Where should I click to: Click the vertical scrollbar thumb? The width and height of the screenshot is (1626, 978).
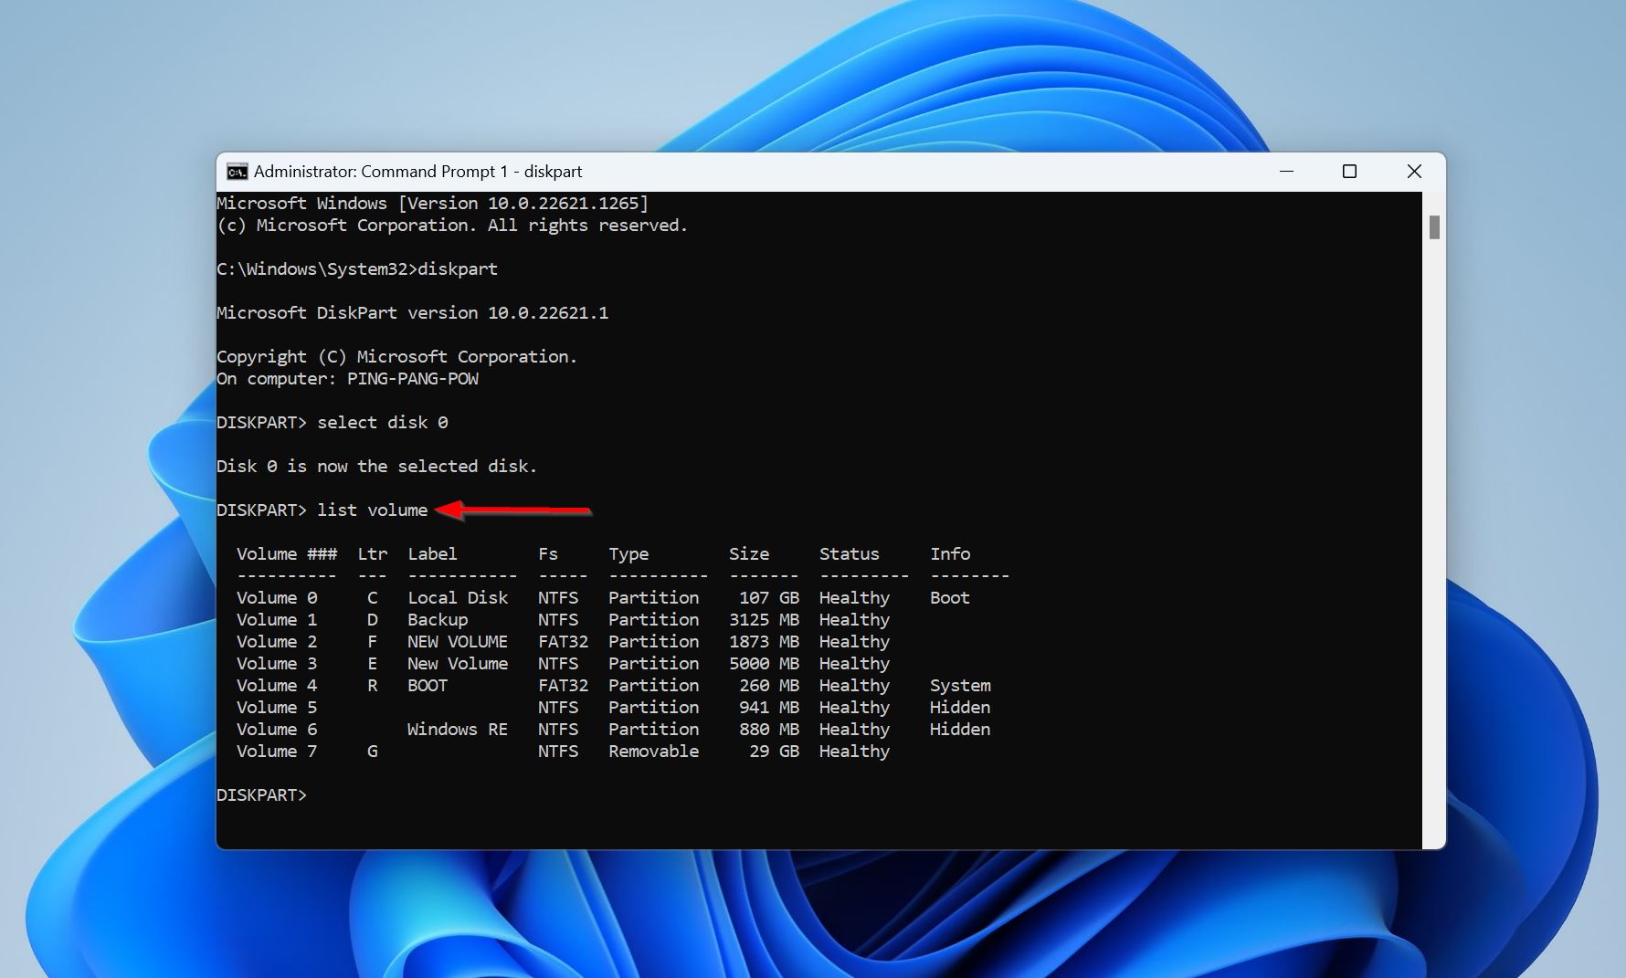(1434, 227)
